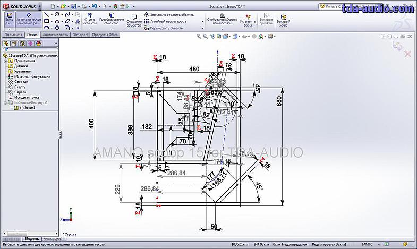
Task: Open dropdown arrow next to Line tool
Action: tap(52, 15)
